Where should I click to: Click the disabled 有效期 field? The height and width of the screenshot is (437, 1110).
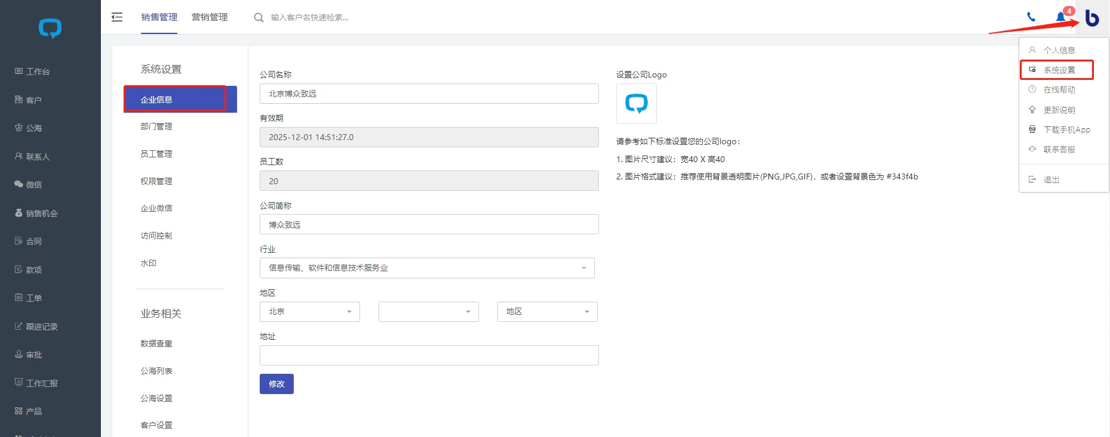429,137
